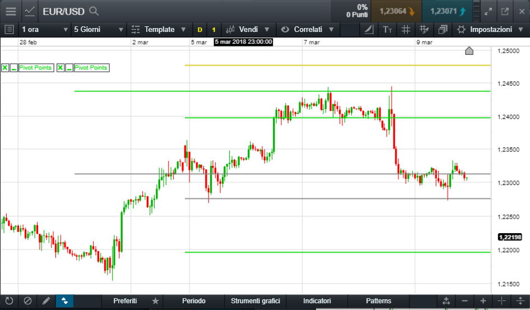This screenshot has height=310, width=530.
Task: Remove second Pivot Points indicator with X
Action: click(60, 68)
